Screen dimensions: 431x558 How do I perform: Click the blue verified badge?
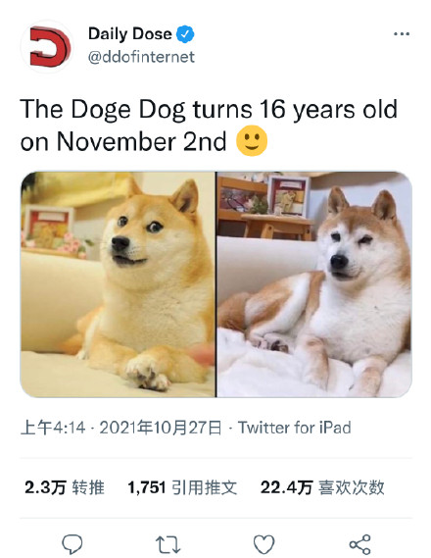point(185,34)
